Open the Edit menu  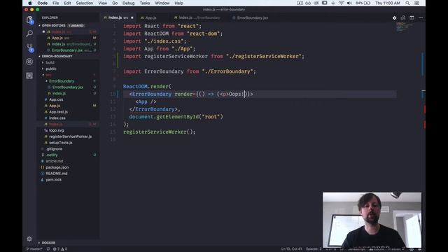(67, 3)
